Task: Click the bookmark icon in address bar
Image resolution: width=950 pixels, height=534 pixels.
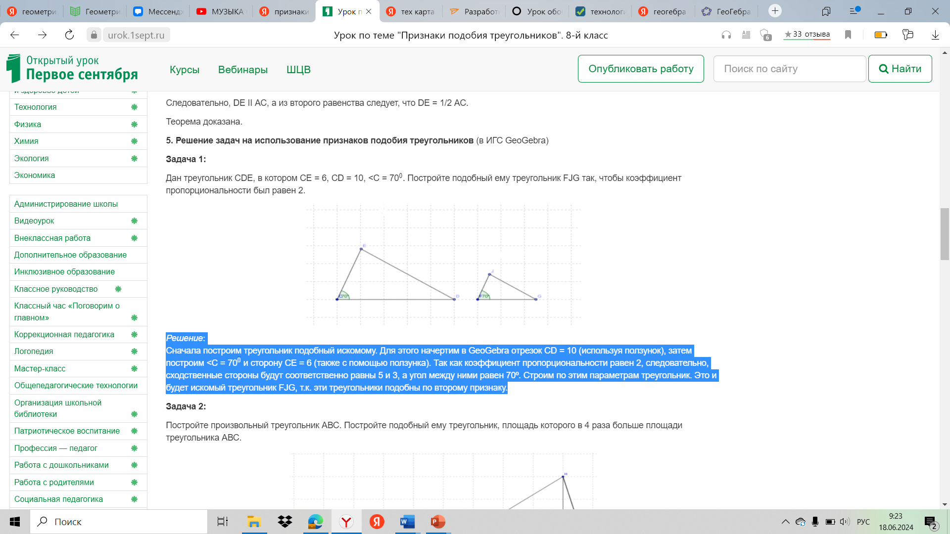Action: (x=848, y=35)
